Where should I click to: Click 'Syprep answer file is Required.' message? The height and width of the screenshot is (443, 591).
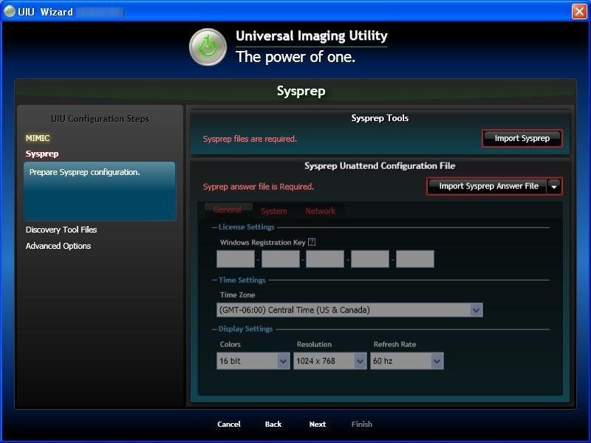click(258, 187)
